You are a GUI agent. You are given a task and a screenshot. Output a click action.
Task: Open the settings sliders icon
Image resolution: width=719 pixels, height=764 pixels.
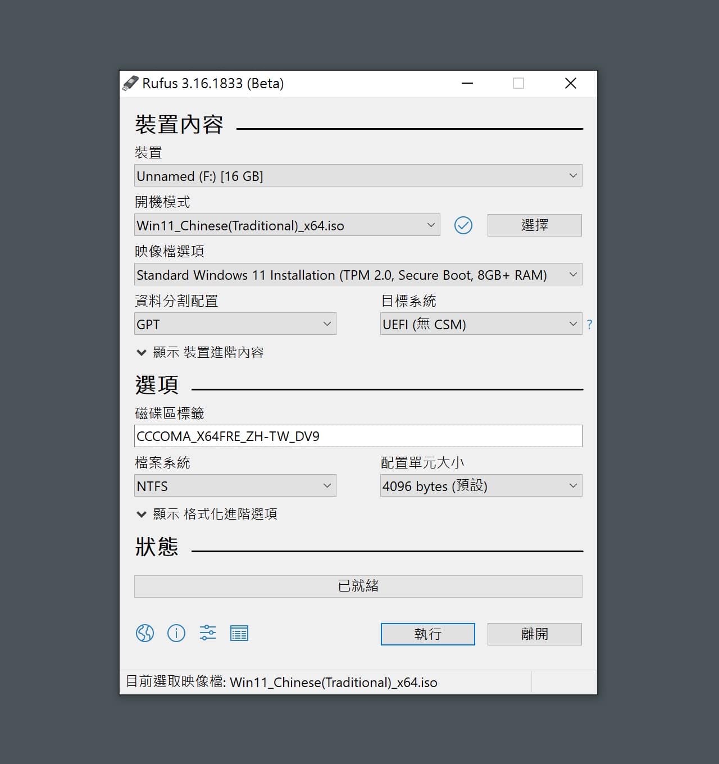click(x=208, y=633)
